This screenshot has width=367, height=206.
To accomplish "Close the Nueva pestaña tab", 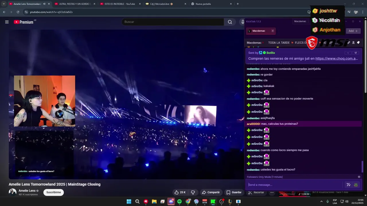I will point(231,4).
